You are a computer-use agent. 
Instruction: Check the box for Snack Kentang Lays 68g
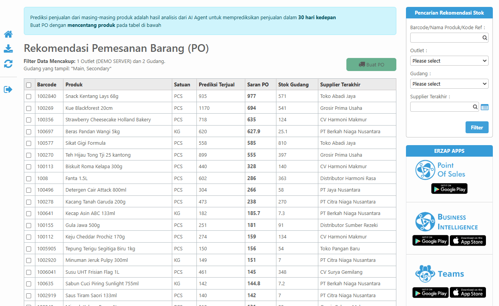click(x=29, y=96)
